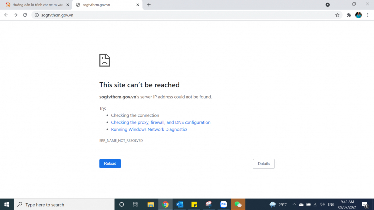Open the Details button
Image resolution: width=374 pixels, height=210 pixels.
[264, 164]
